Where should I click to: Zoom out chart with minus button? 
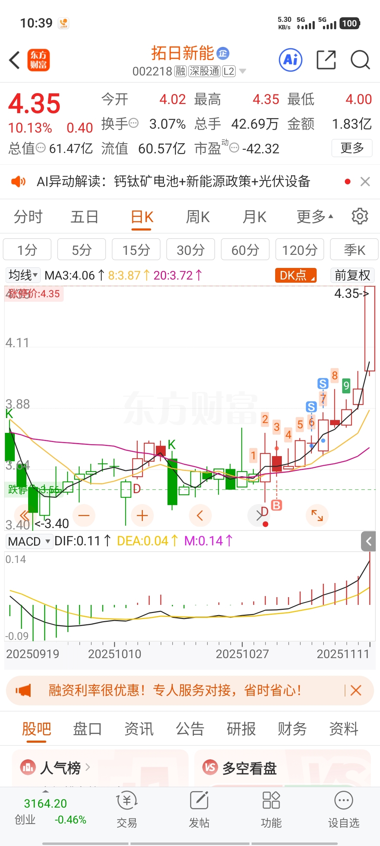[x=84, y=515]
